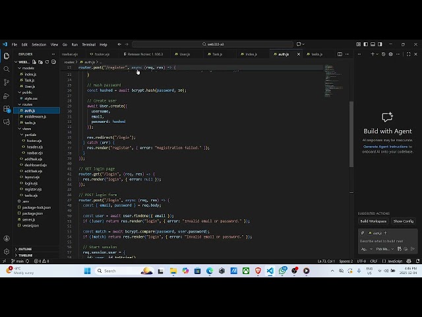Collapse all folders in Explorer
422x317 pixels.
[x=53, y=62]
